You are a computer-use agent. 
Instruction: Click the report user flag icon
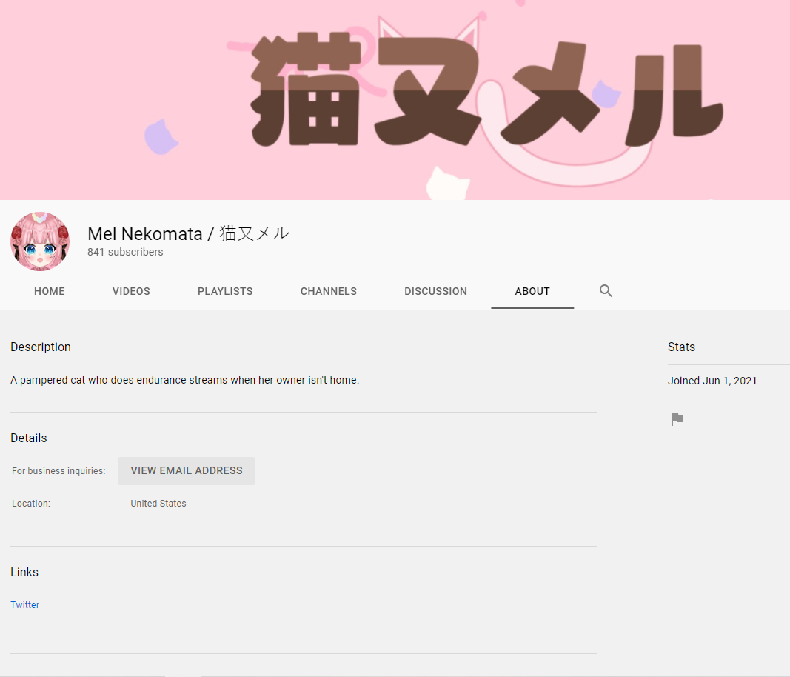677,419
